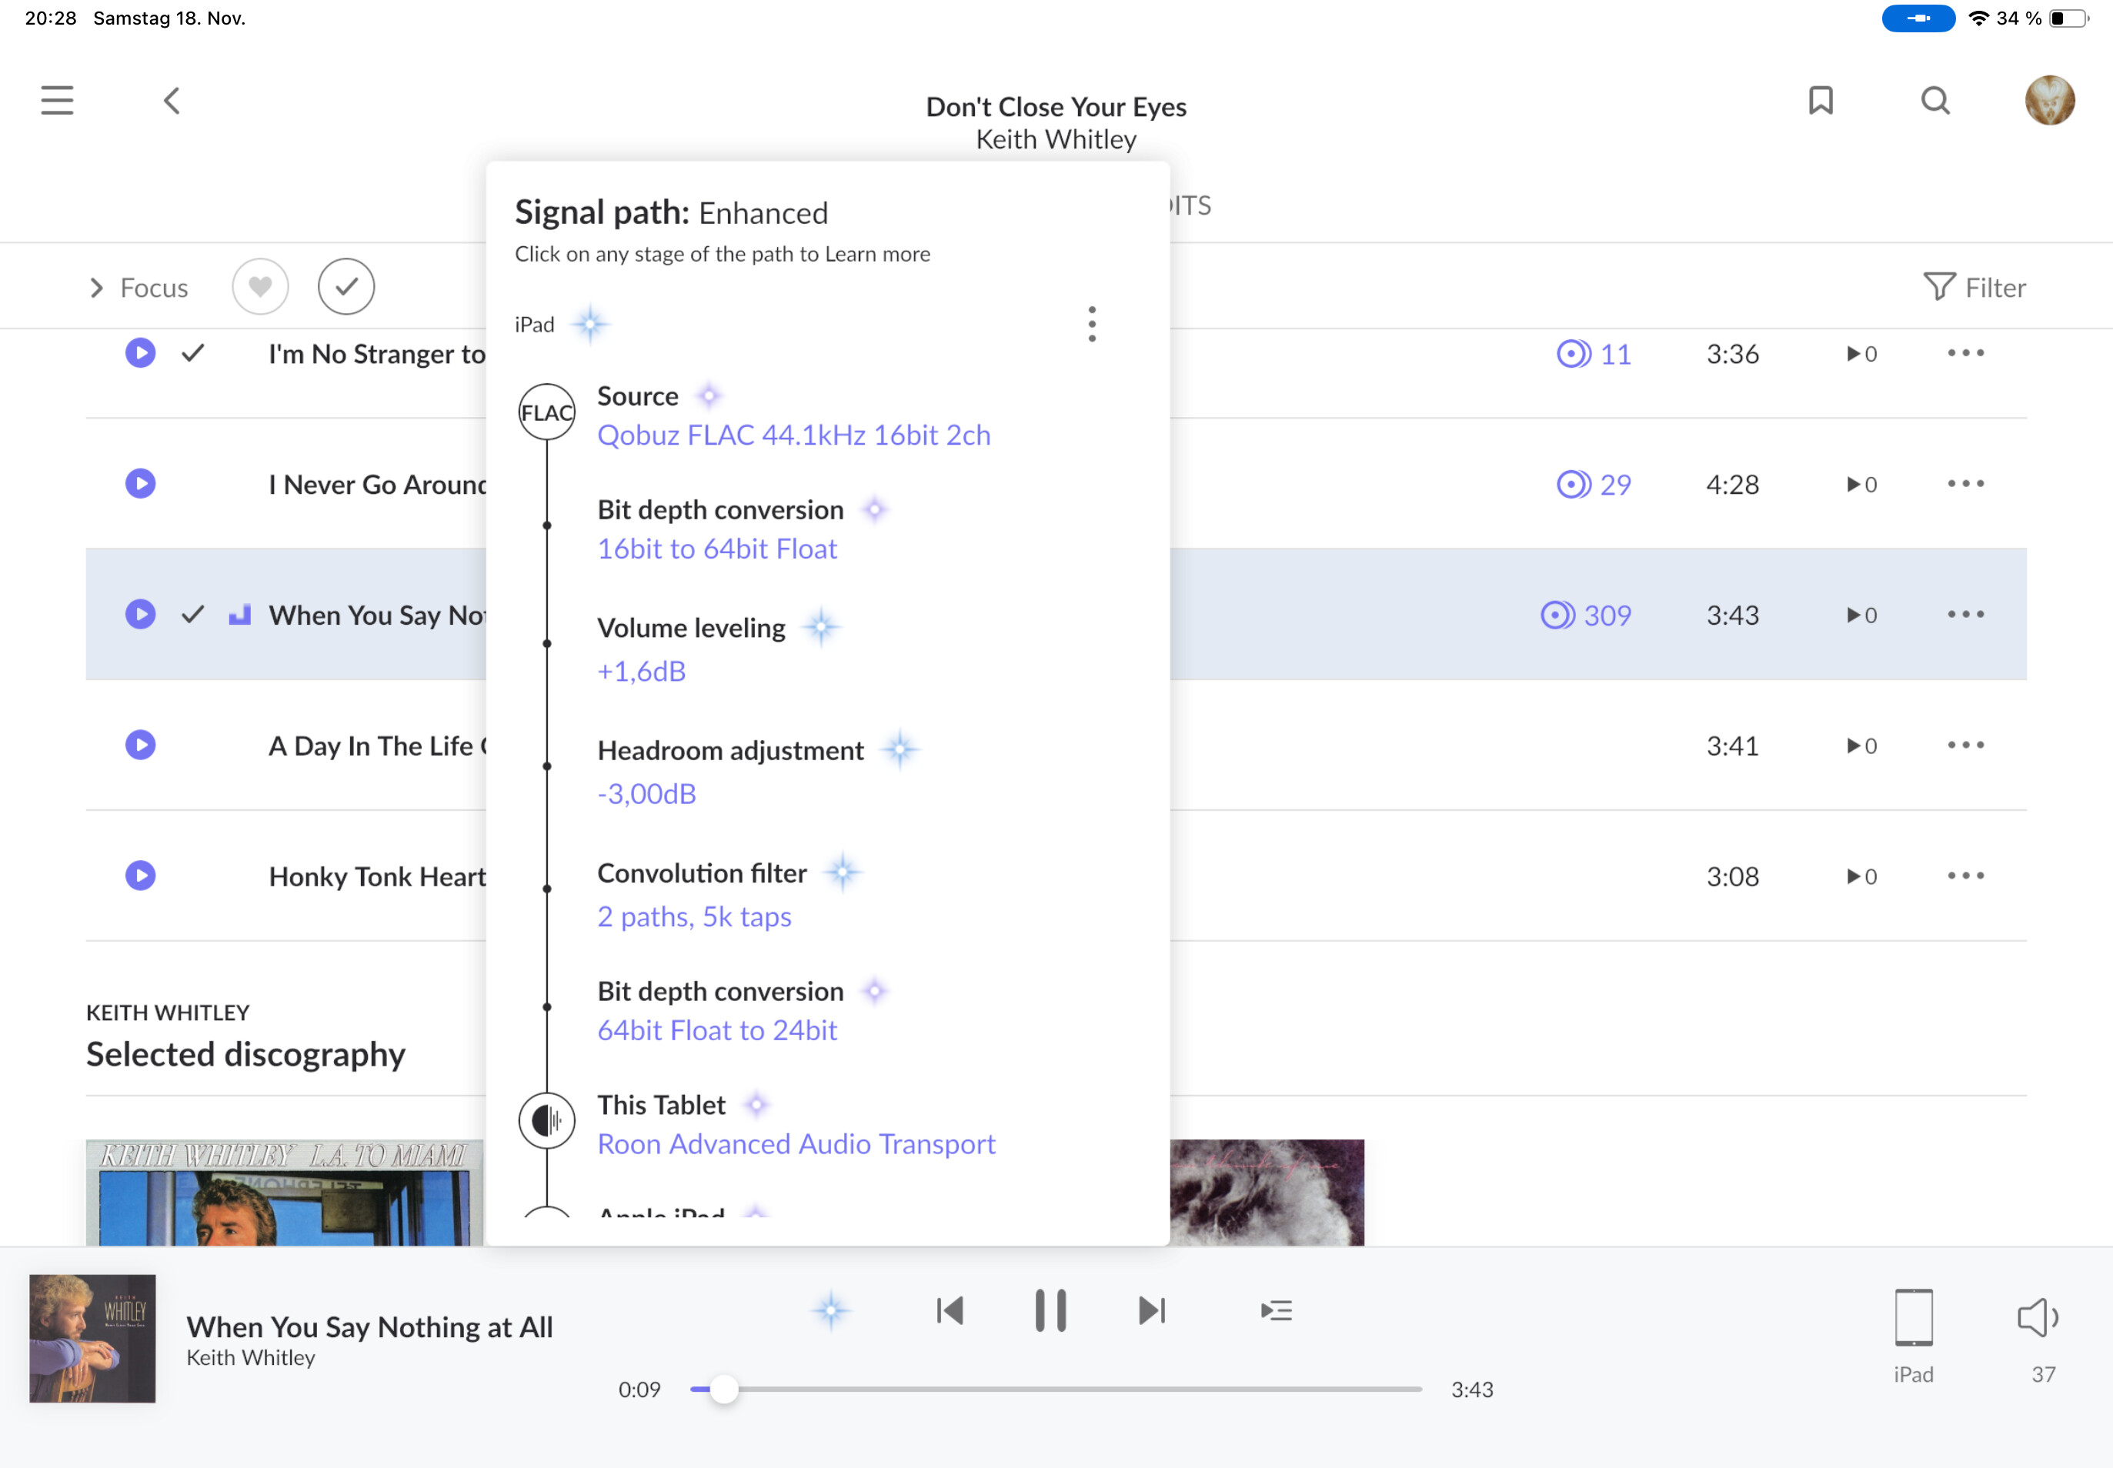This screenshot has width=2113, height=1468.
Task: Play track I Never Go Around
Action: tap(140, 484)
